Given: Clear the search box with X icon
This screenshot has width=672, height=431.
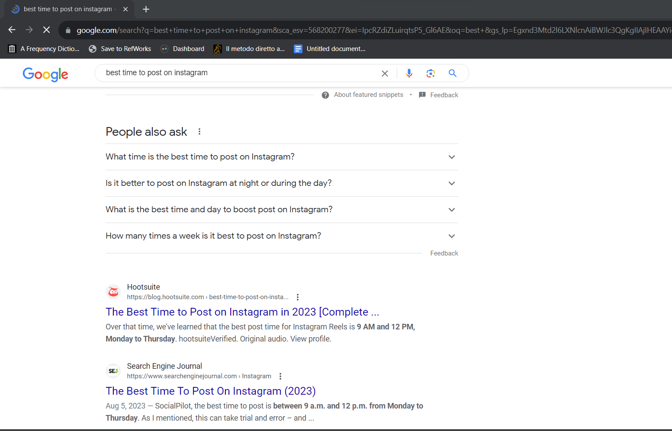Looking at the screenshot, I should [x=385, y=73].
